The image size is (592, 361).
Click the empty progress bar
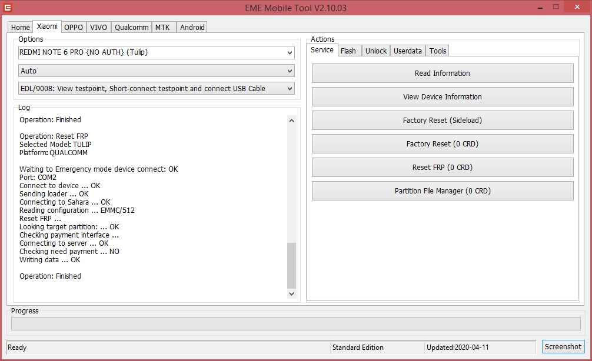click(x=295, y=323)
